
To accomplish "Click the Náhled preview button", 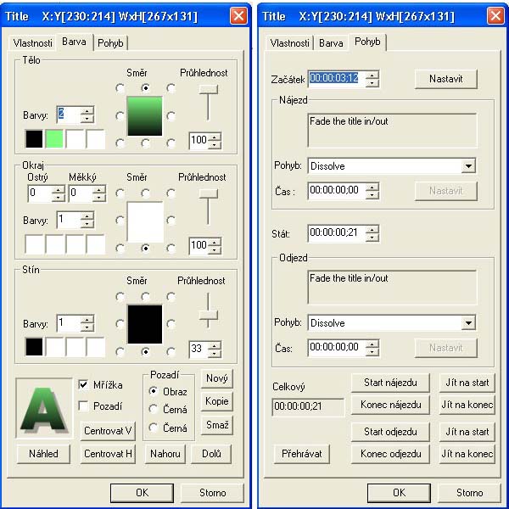I will click(44, 454).
